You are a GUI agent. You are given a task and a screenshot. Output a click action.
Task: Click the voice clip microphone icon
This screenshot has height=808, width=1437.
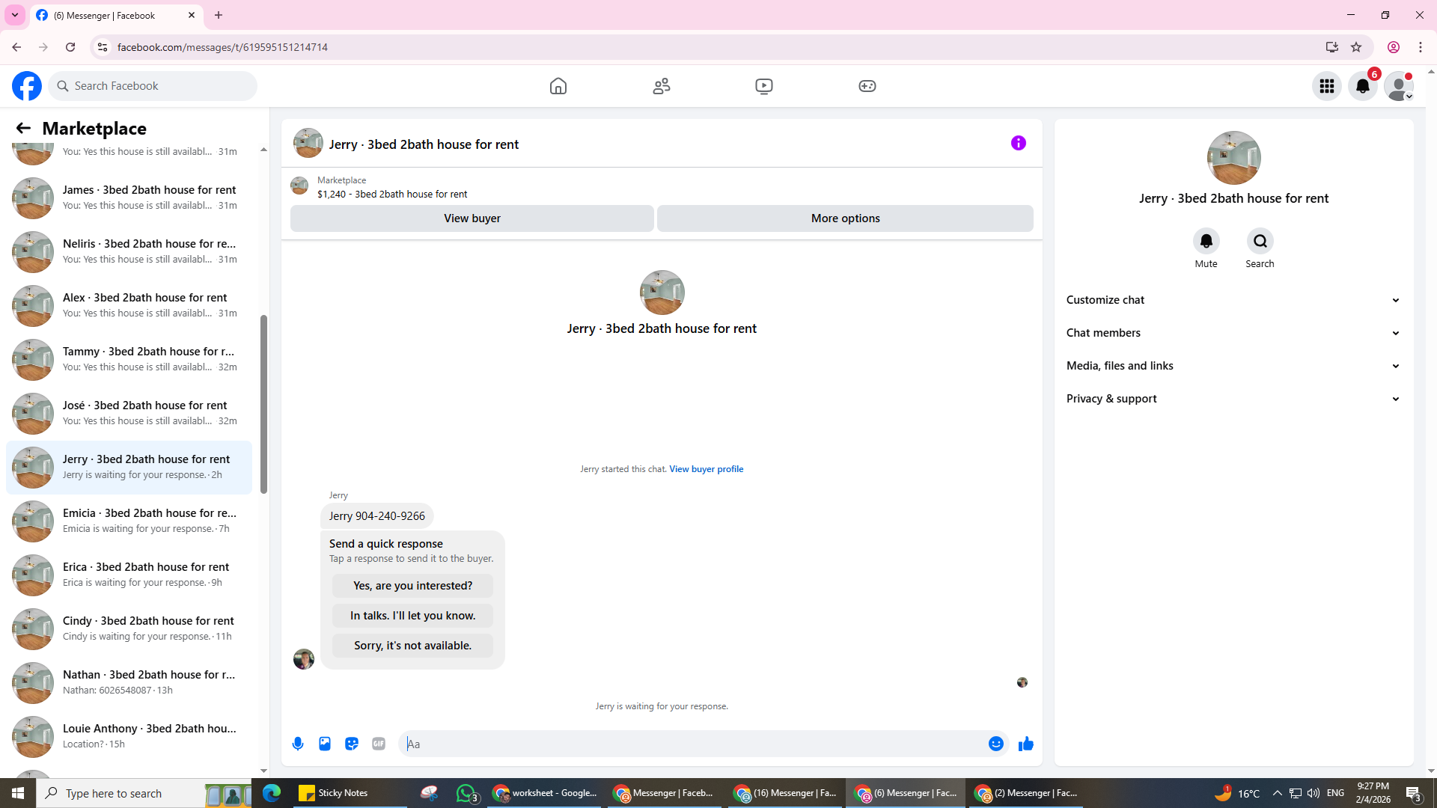(x=298, y=744)
